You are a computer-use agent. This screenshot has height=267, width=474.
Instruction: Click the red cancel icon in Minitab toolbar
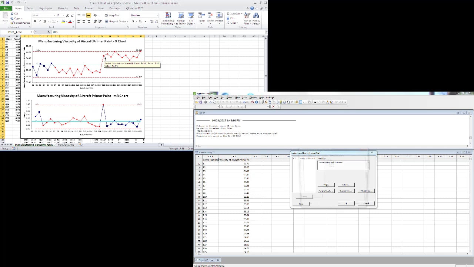[253, 102]
